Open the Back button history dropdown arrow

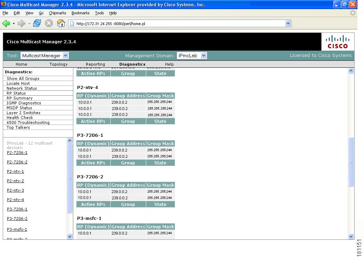[14, 23]
